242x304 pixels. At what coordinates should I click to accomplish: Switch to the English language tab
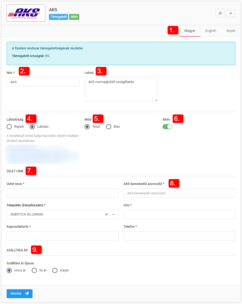tap(211, 31)
